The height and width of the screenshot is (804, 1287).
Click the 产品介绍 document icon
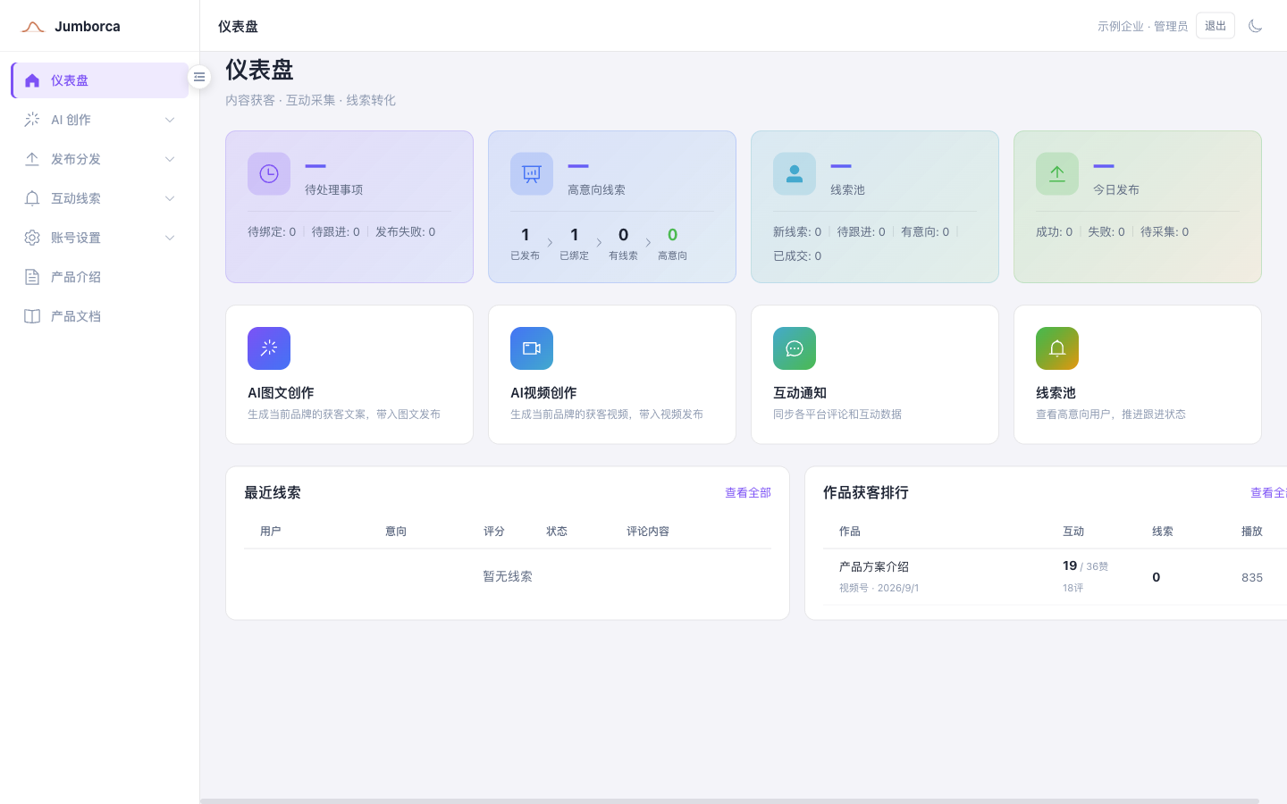pos(32,277)
